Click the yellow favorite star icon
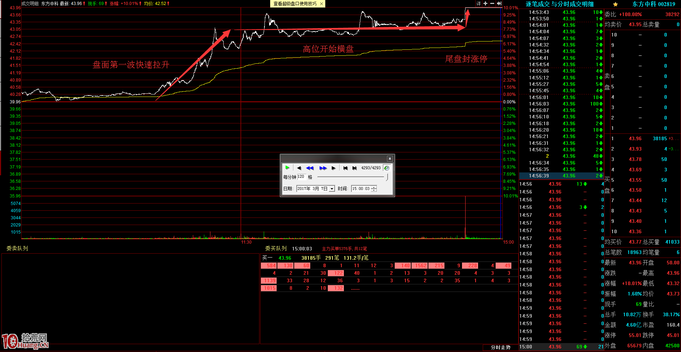Image resolution: width=681 pixels, height=352 pixels. pyautogui.click(x=615, y=4)
